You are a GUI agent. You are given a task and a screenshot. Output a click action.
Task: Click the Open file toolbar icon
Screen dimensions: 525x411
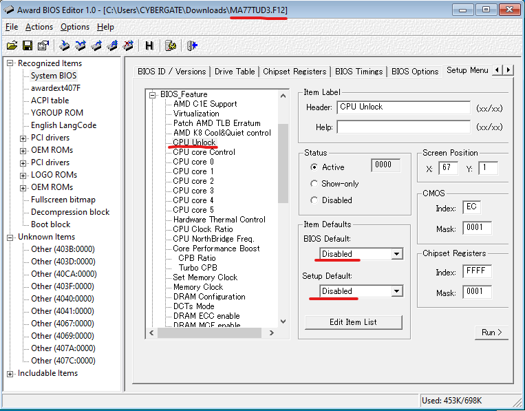[x=12, y=45]
